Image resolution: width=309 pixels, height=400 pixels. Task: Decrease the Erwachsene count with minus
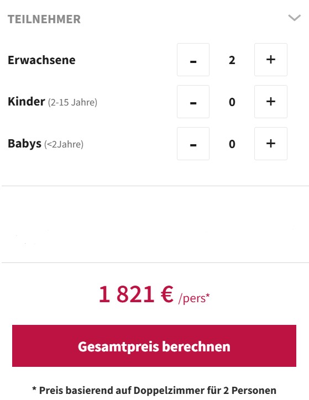click(193, 60)
